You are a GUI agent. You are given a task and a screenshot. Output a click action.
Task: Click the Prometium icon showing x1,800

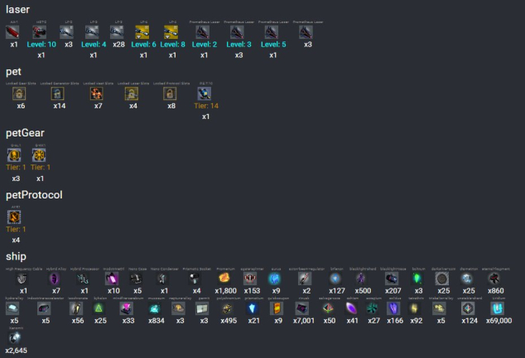coord(224,279)
